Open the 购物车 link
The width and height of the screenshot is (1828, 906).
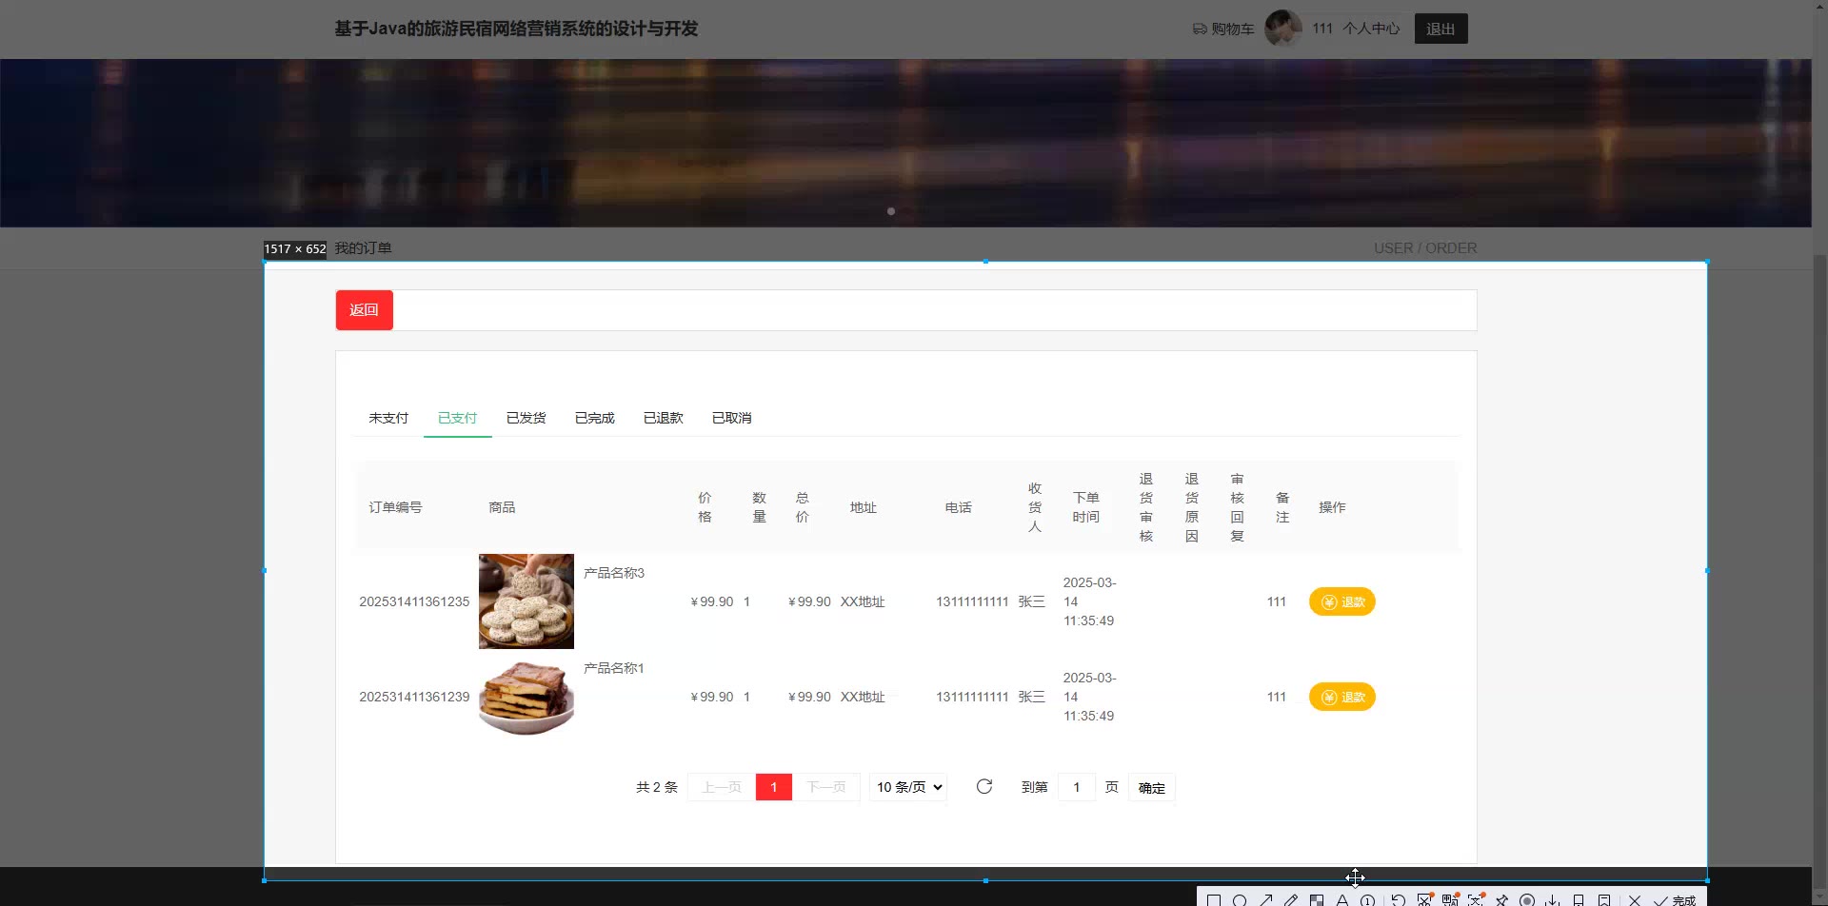(1233, 30)
